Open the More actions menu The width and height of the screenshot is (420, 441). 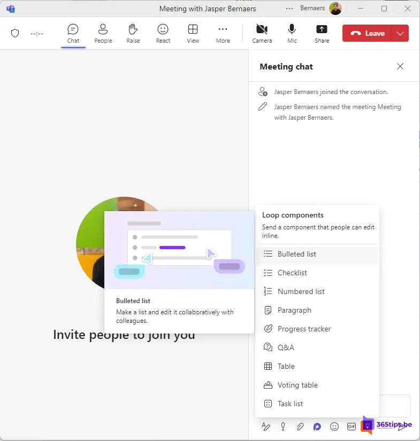point(223,34)
